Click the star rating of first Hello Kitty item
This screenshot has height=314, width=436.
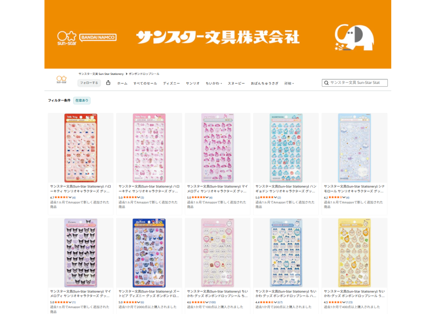pos(61,197)
